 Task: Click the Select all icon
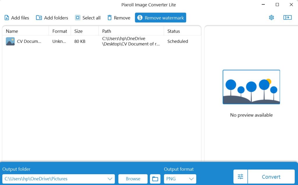pos(78,18)
